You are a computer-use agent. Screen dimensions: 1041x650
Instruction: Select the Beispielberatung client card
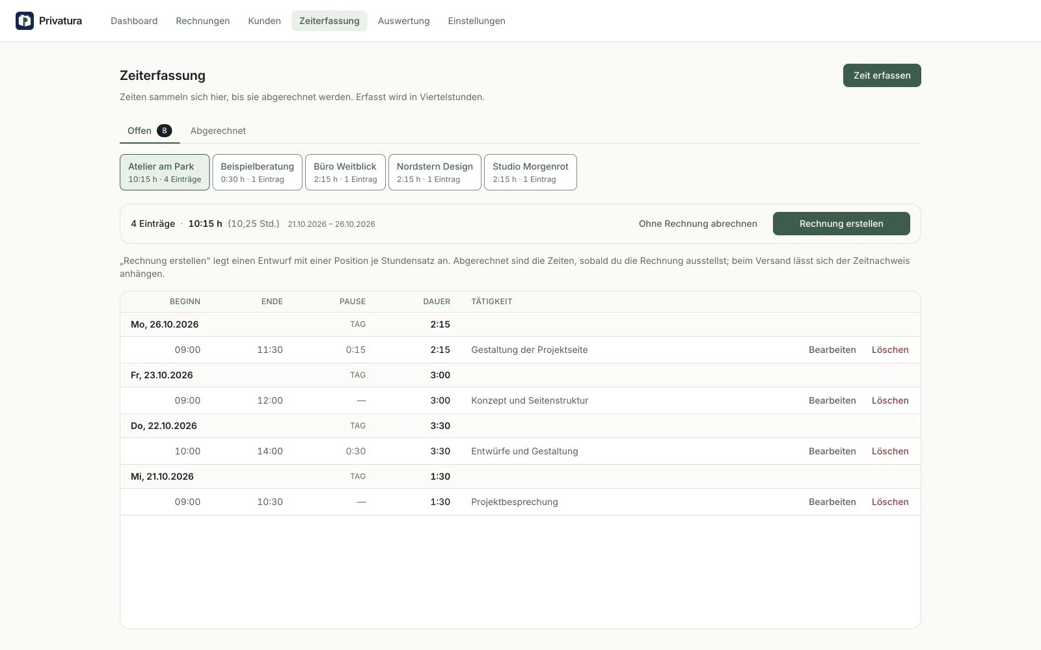257,172
